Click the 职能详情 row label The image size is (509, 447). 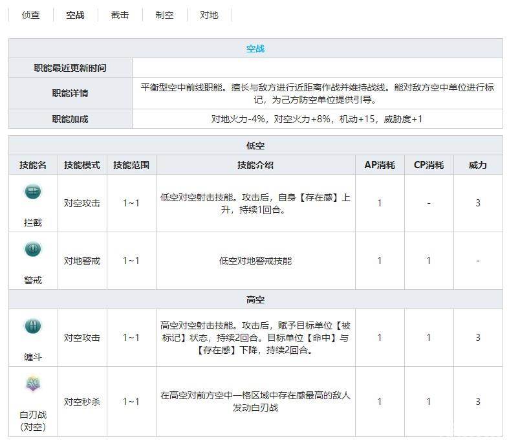[x=70, y=93]
